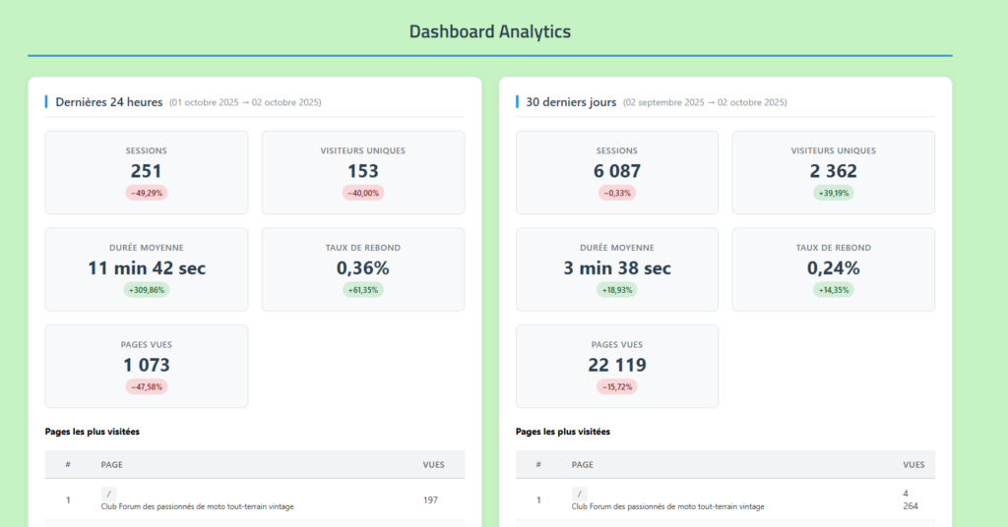Select the 30 derniers jours heading
The height and width of the screenshot is (527, 1008).
(x=571, y=102)
